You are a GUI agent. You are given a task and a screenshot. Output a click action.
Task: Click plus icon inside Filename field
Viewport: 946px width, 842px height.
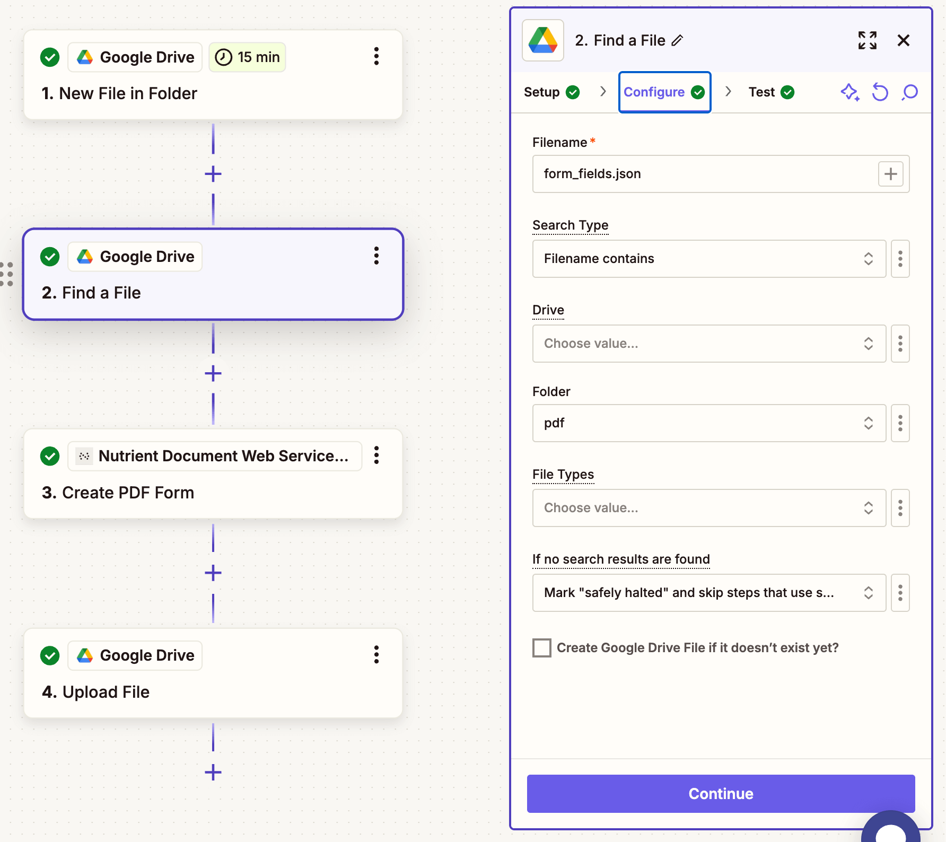(x=890, y=174)
